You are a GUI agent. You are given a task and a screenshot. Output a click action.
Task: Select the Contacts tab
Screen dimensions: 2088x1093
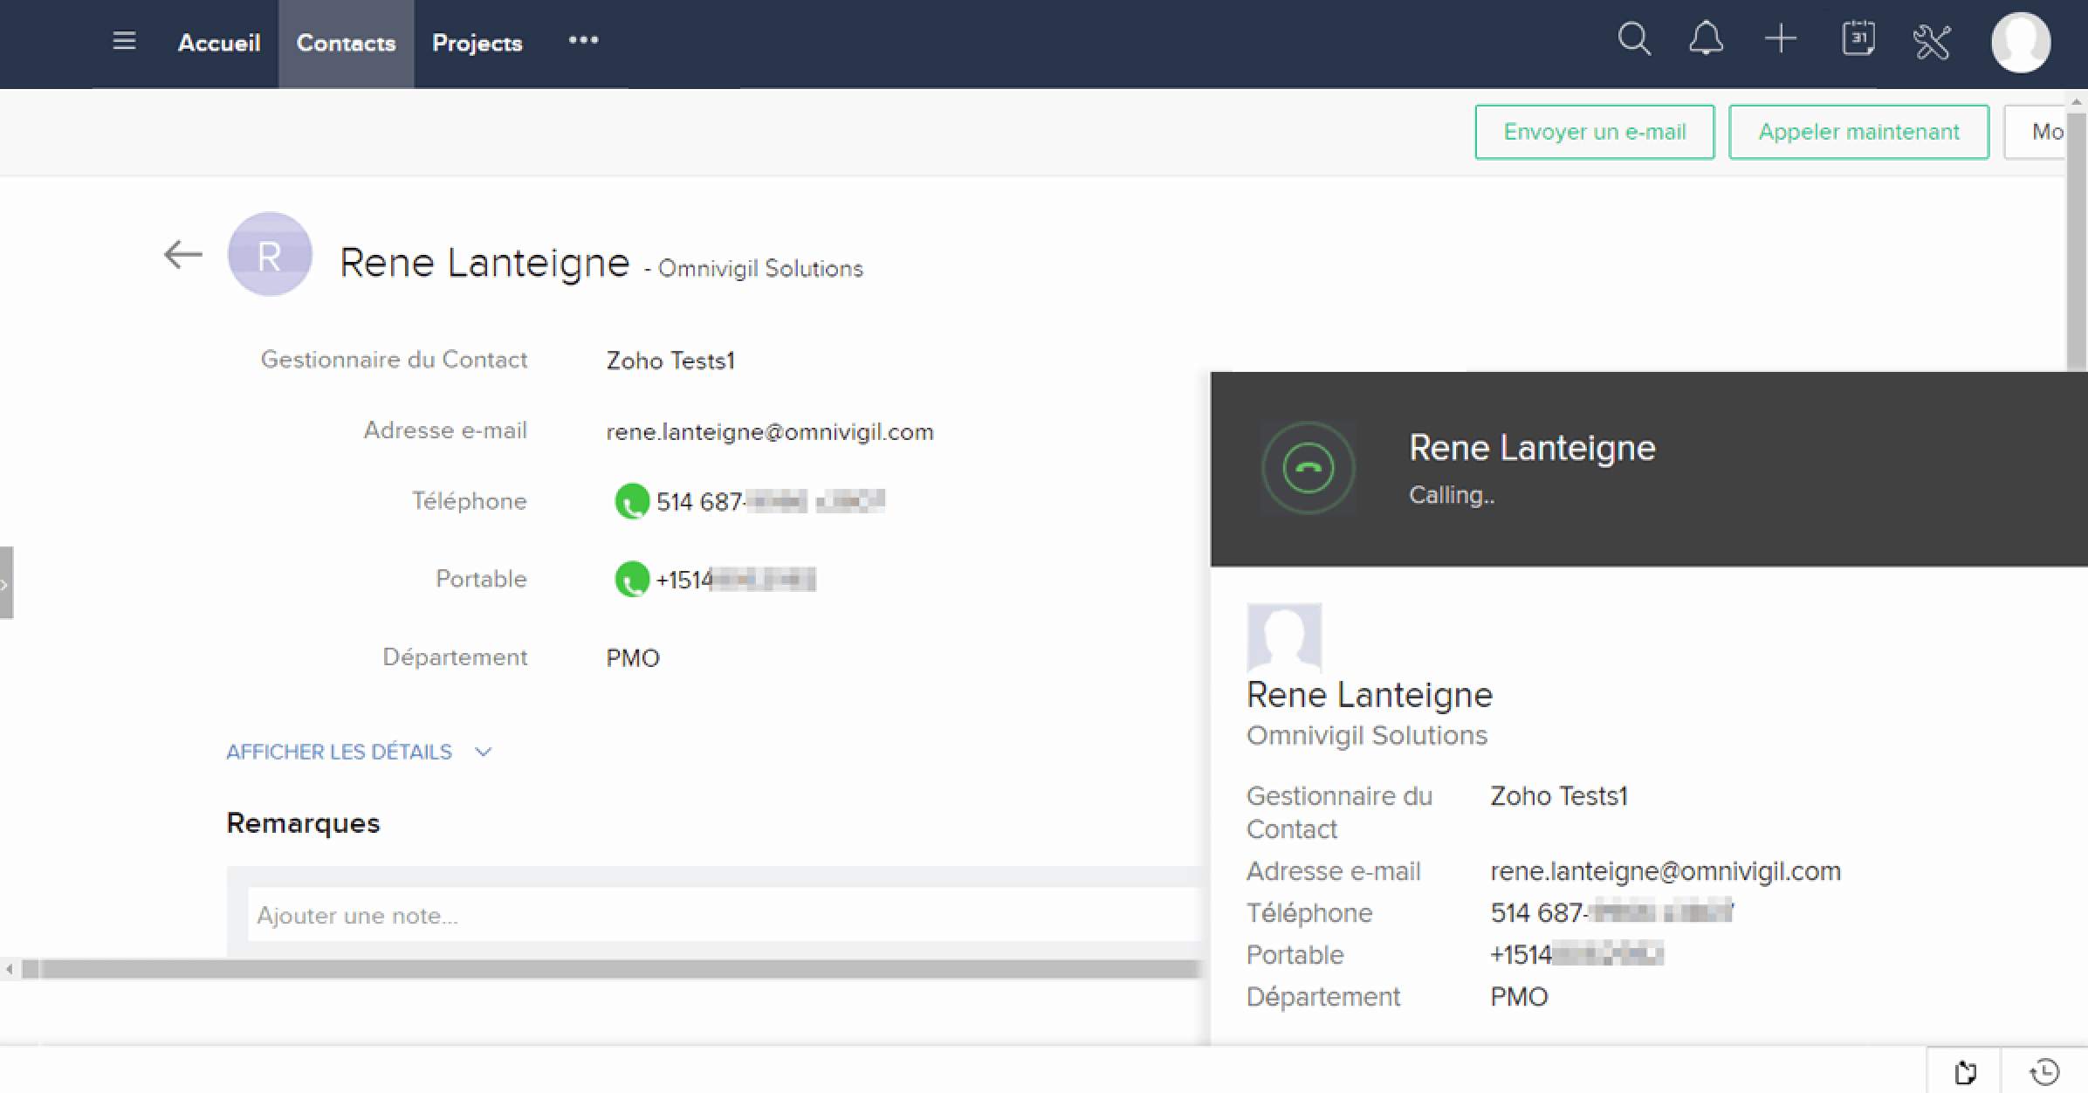[x=346, y=44]
